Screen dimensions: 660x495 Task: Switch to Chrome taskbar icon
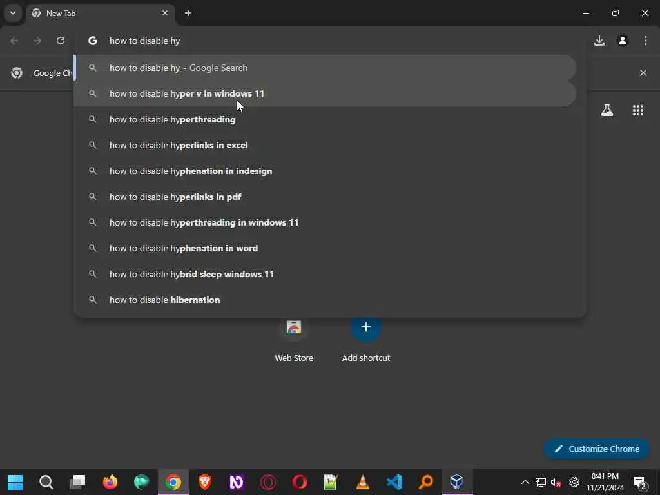click(x=173, y=482)
